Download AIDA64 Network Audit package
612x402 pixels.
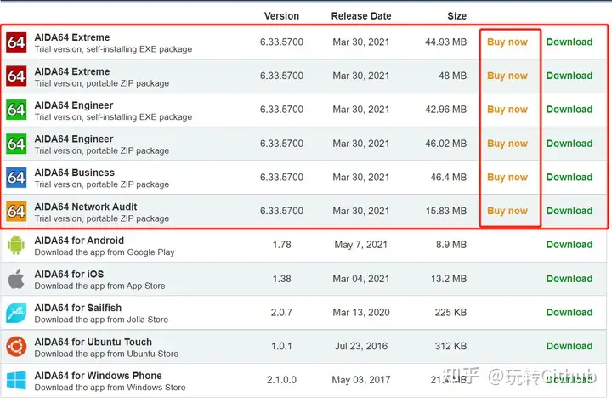(569, 211)
